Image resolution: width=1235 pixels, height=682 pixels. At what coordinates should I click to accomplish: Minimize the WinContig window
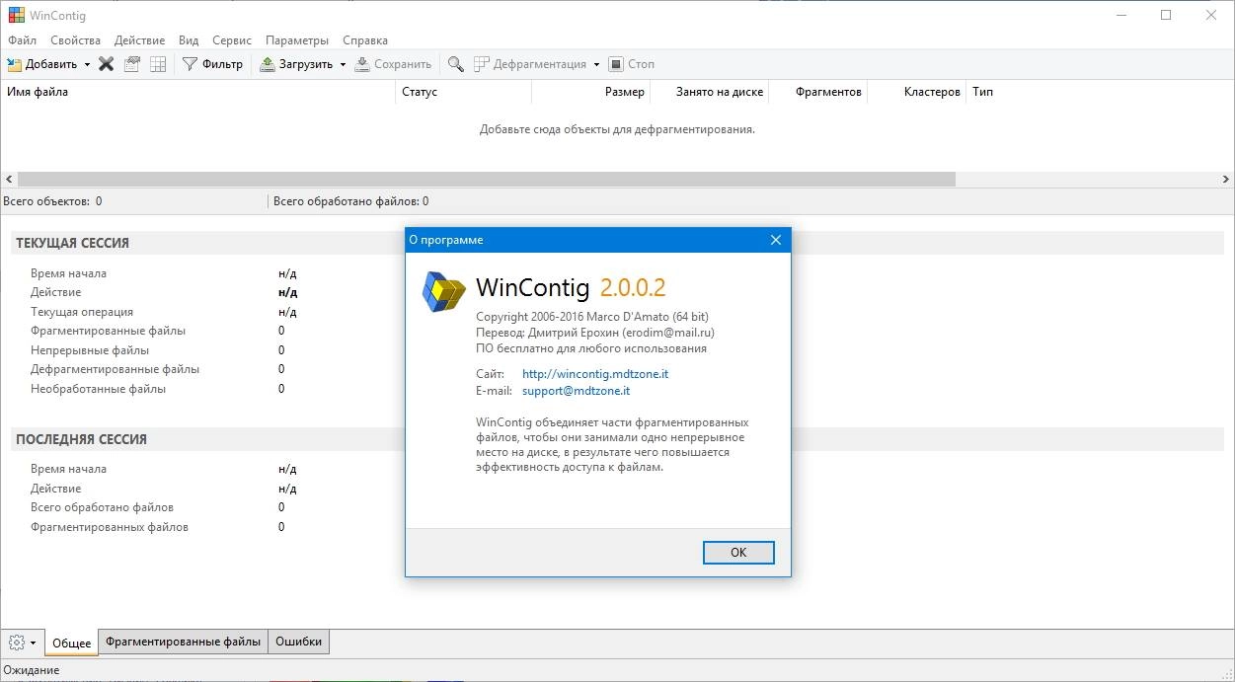tap(1120, 15)
